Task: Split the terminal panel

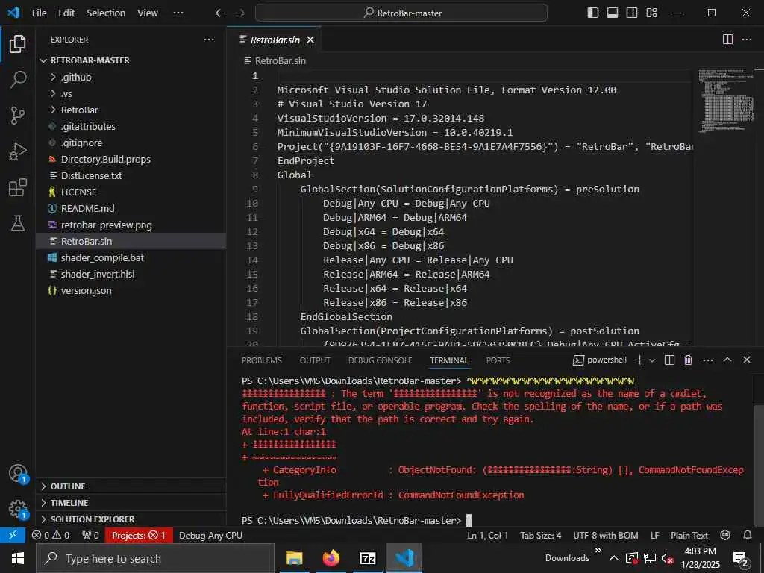Action: tap(669, 360)
